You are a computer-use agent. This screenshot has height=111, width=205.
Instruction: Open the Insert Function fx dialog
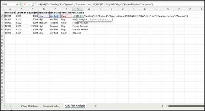coord(33,4)
